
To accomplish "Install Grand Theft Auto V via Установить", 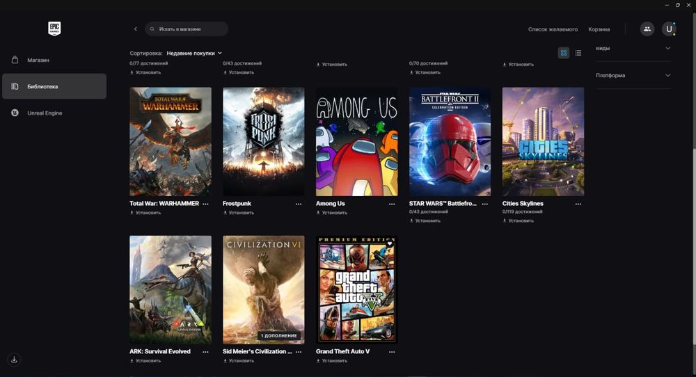I will 332,360.
